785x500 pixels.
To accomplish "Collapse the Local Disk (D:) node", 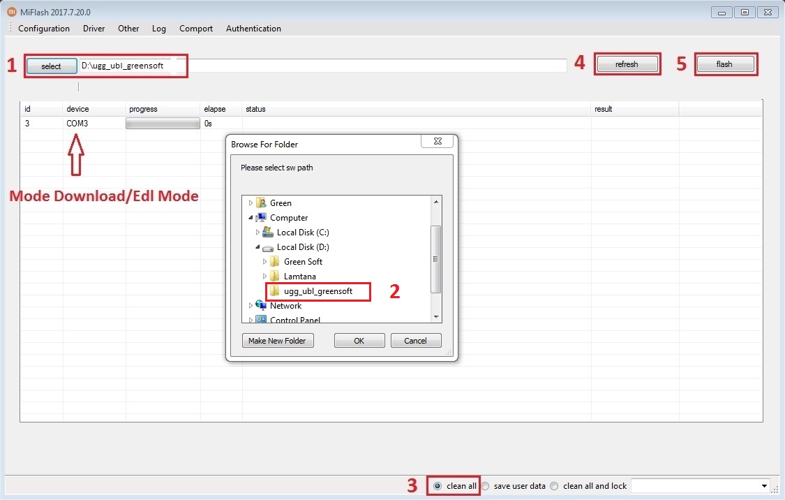I will [257, 247].
